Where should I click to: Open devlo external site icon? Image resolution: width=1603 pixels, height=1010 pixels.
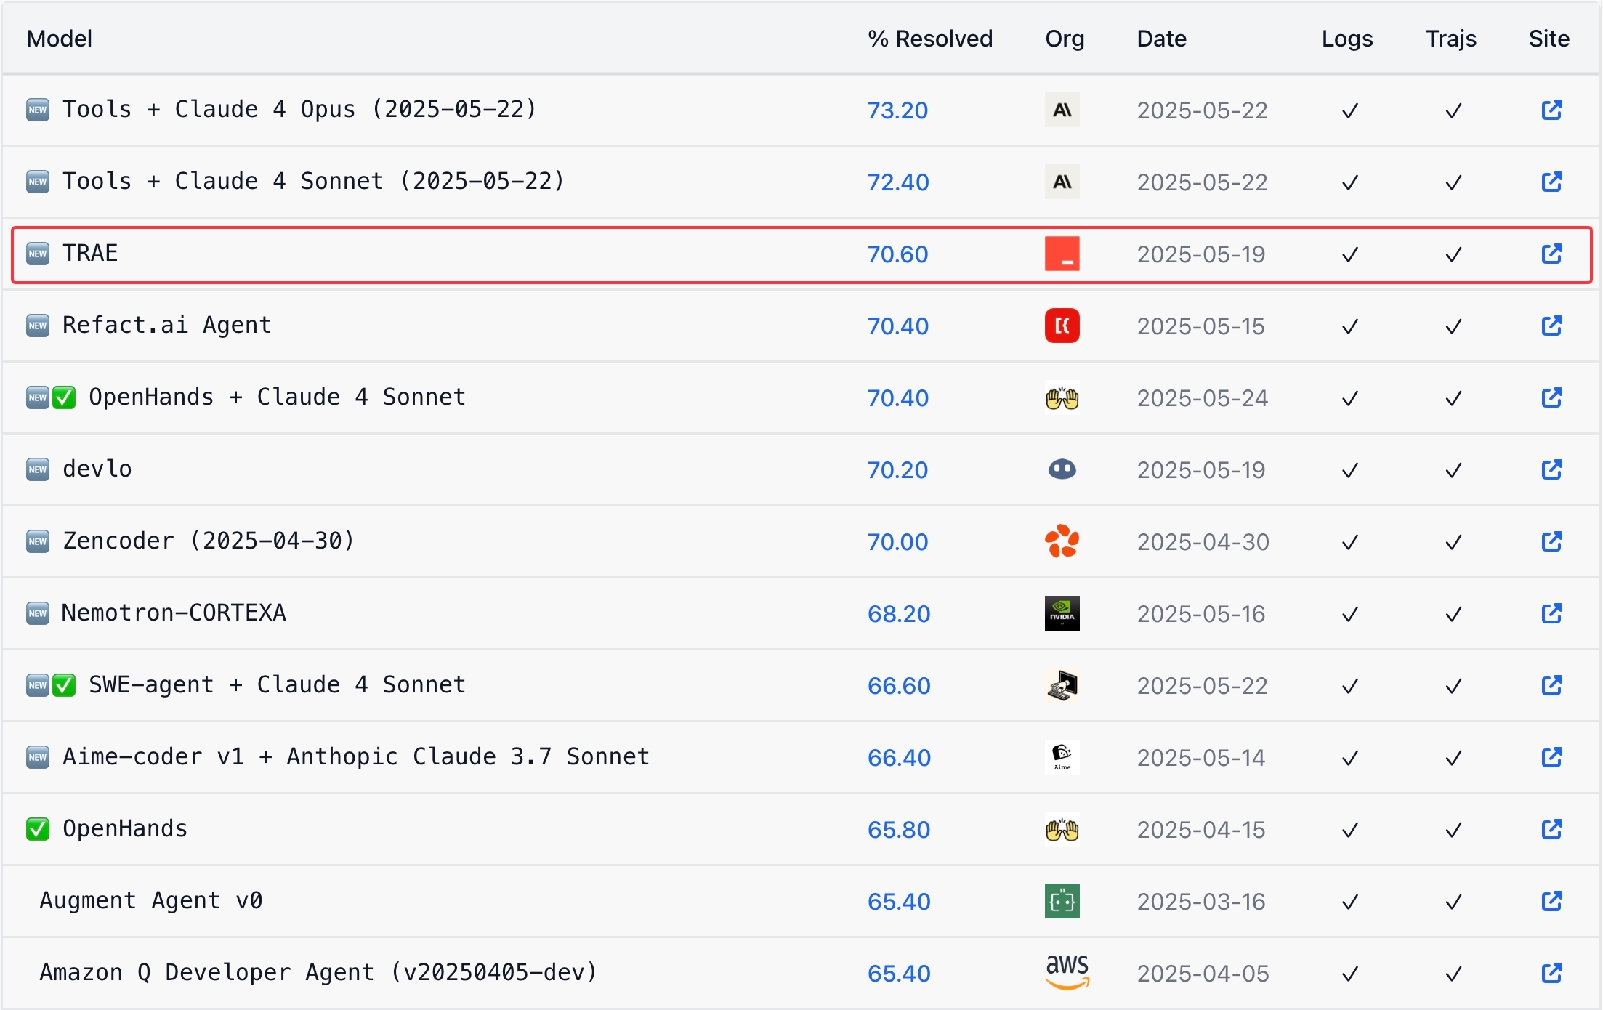click(x=1551, y=469)
